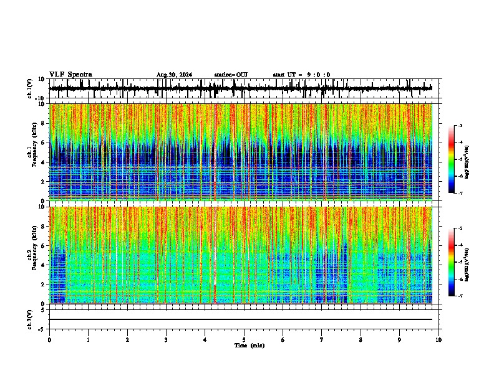This screenshot has width=494, height=381.
Task: Click the 'Time (min)' axis label
Action: pos(249,346)
